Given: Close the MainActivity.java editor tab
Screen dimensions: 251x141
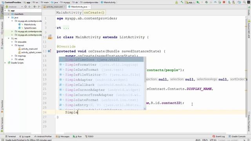Looking at the screenshot, I should pos(89,7).
